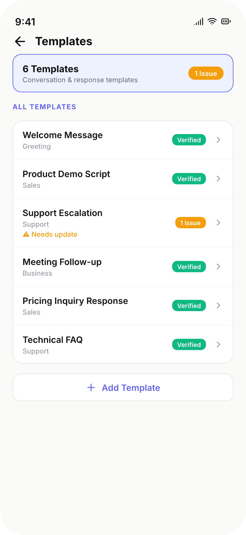This screenshot has height=535, width=246.
Task: Tap the 1 Issue badge in summary card
Action: 206,73
